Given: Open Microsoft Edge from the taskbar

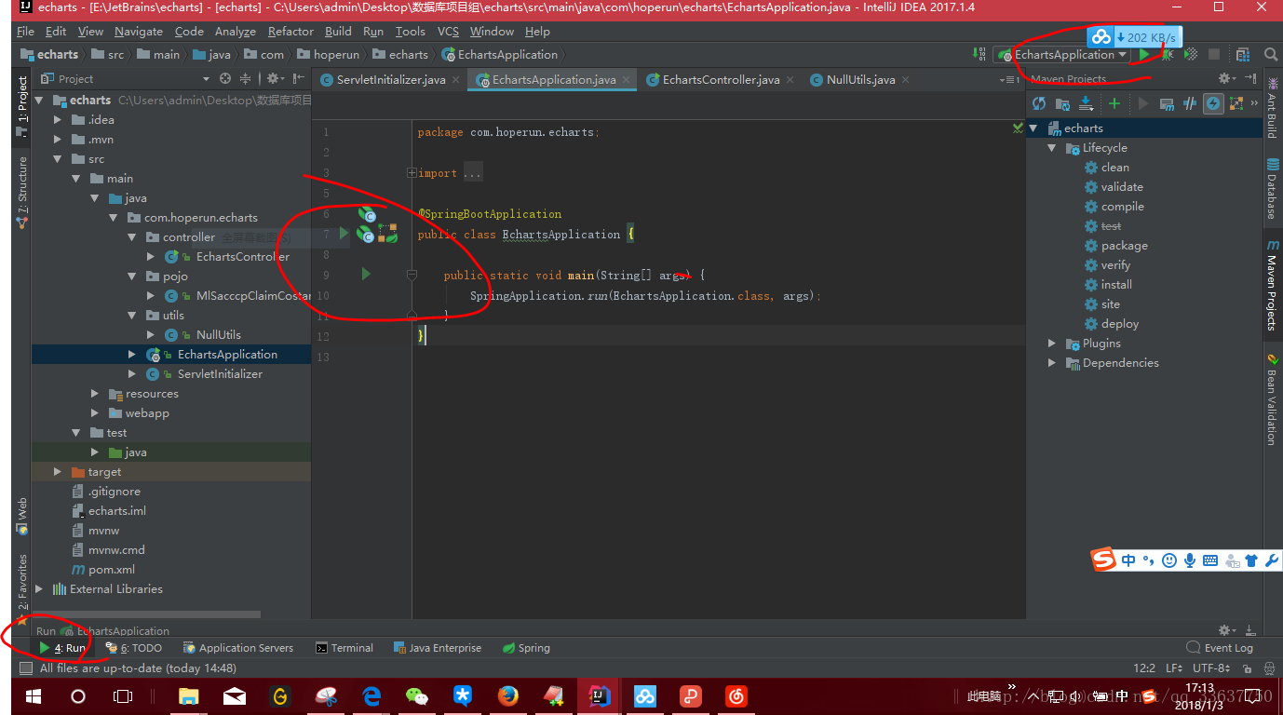Looking at the screenshot, I should pos(371,695).
